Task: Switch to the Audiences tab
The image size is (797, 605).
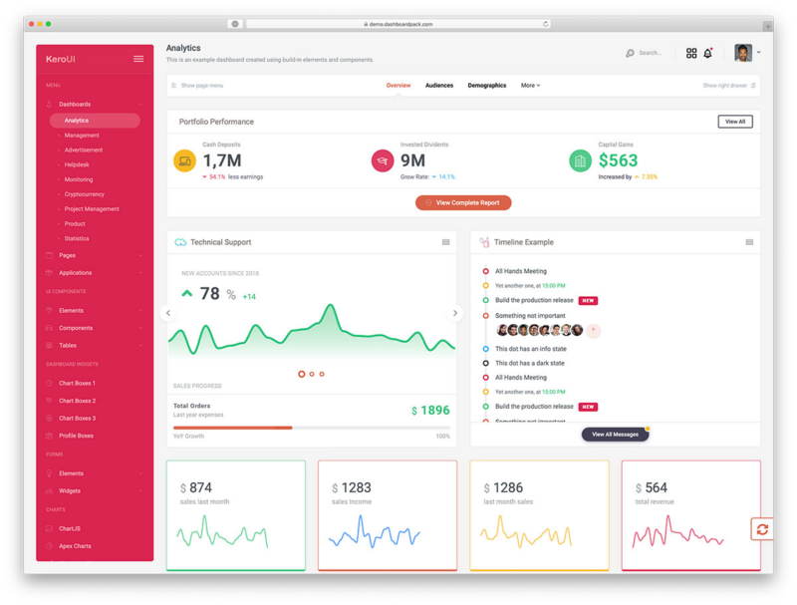Action: click(x=439, y=85)
